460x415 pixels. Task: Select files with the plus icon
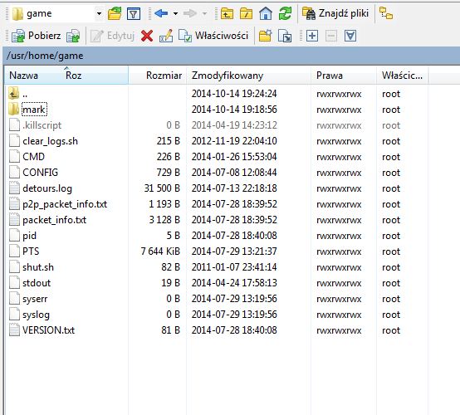(x=312, y=36)
